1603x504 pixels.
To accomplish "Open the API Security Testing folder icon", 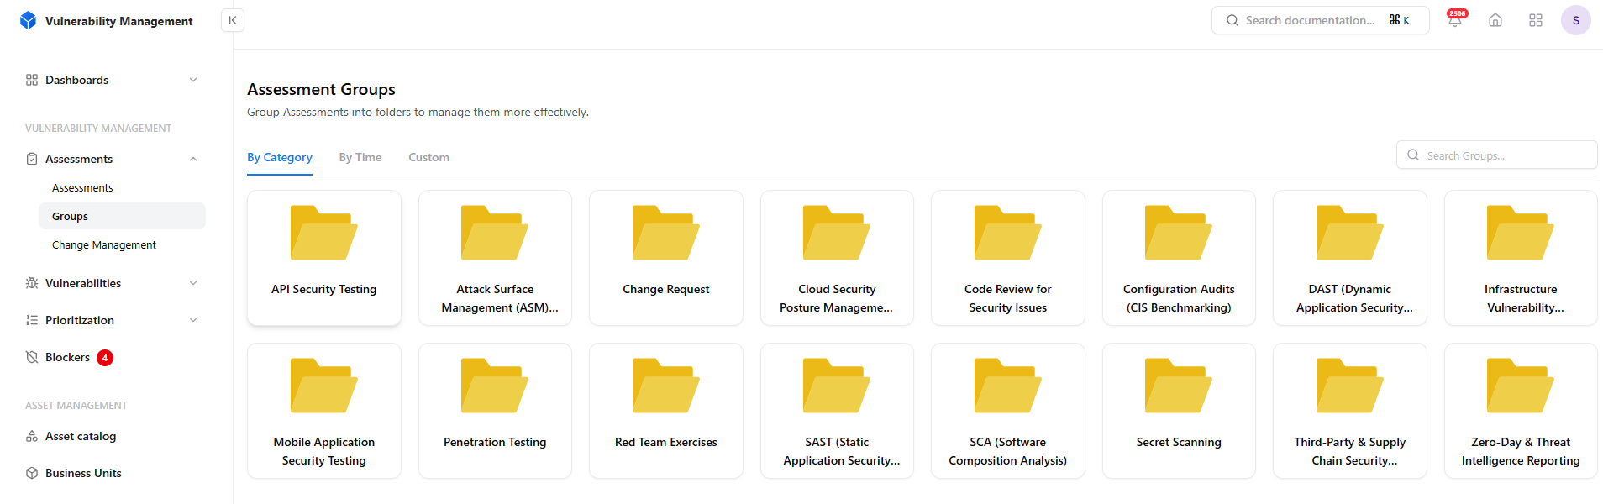I will tap(324, 233).
